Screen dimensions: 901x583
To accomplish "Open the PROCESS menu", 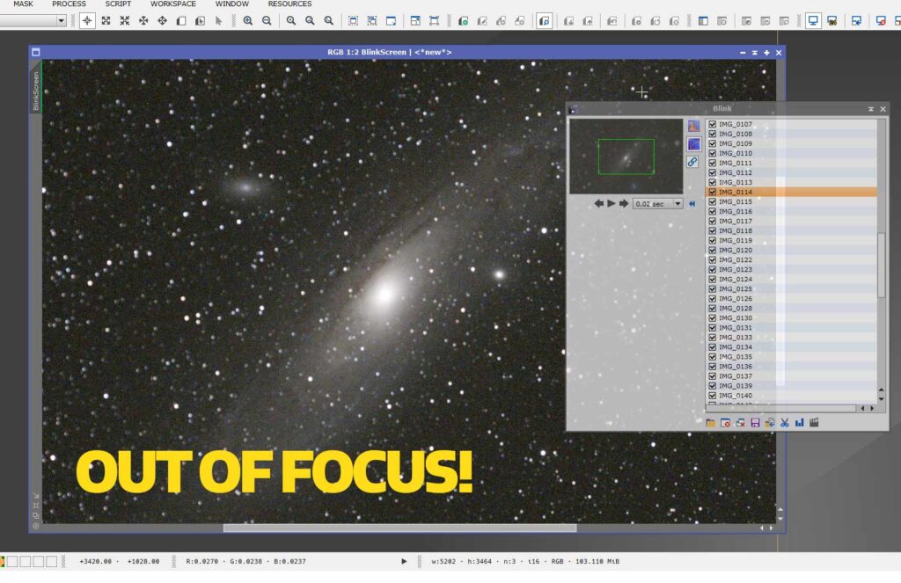I will click(69, 4).
